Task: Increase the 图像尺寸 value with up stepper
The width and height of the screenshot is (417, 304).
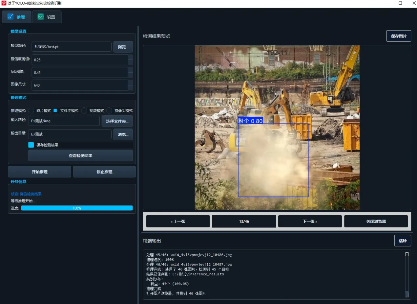Action: 130,82
